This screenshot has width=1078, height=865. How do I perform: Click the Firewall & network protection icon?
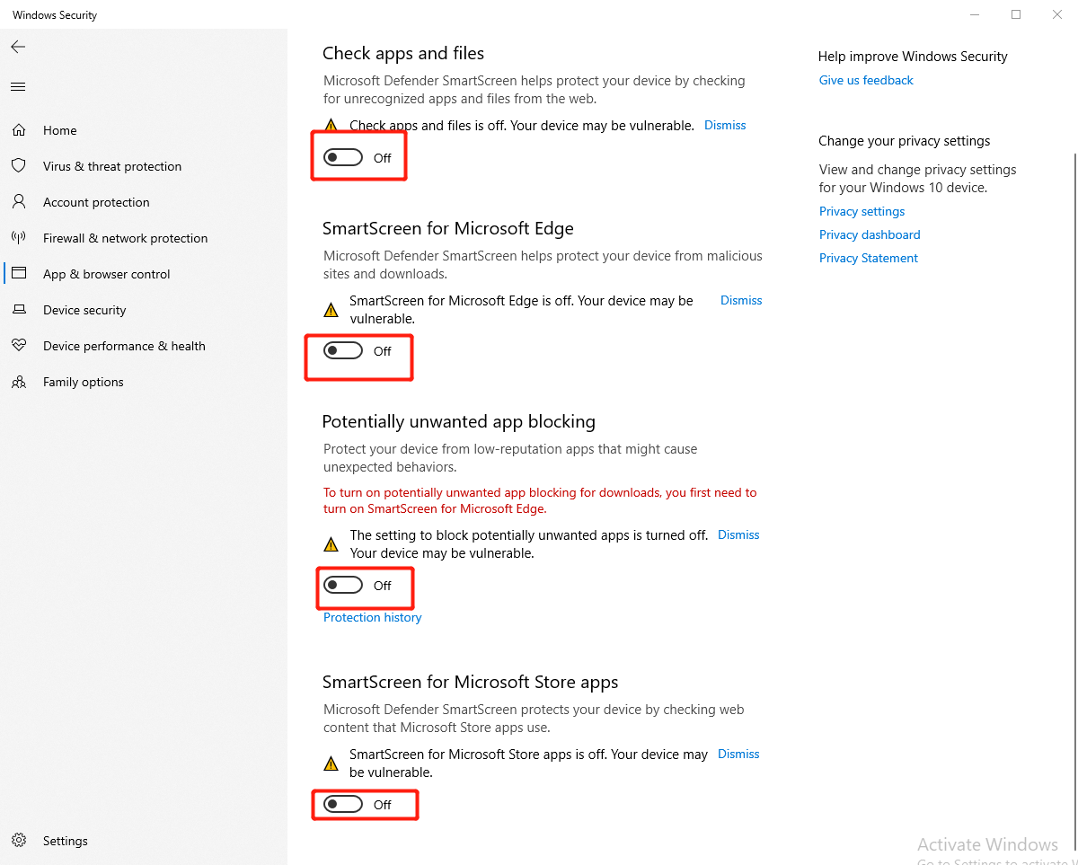19,238
